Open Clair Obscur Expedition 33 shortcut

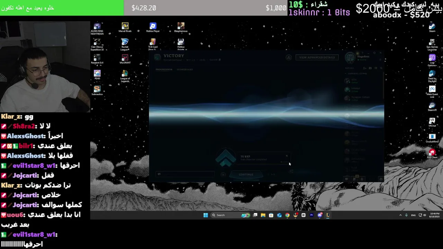pos(97,45)
